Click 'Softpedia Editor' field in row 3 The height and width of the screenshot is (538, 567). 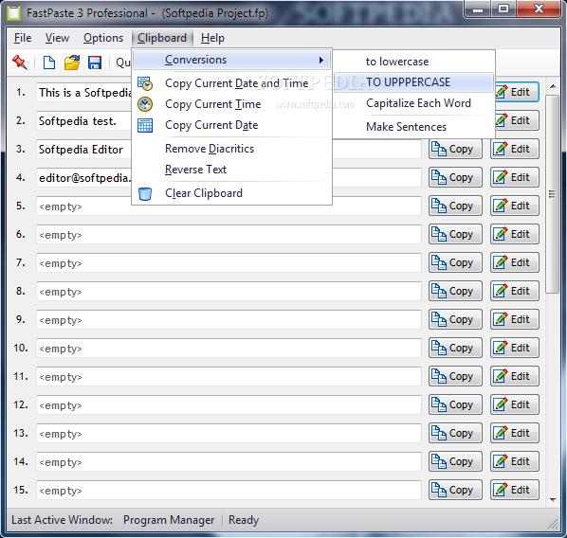tap(83, 150)
